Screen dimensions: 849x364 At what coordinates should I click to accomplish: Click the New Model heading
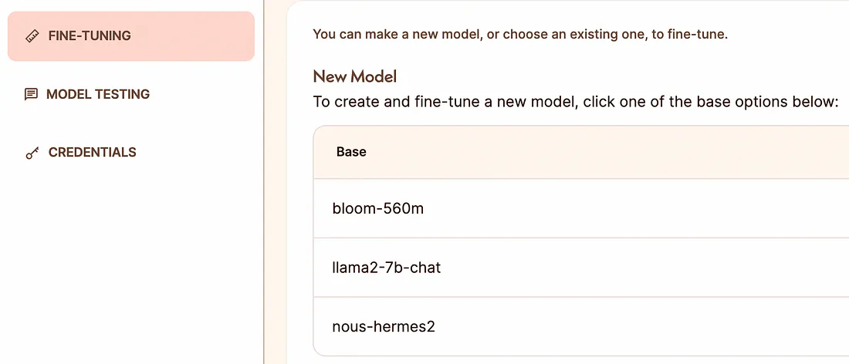click(355, 77)
